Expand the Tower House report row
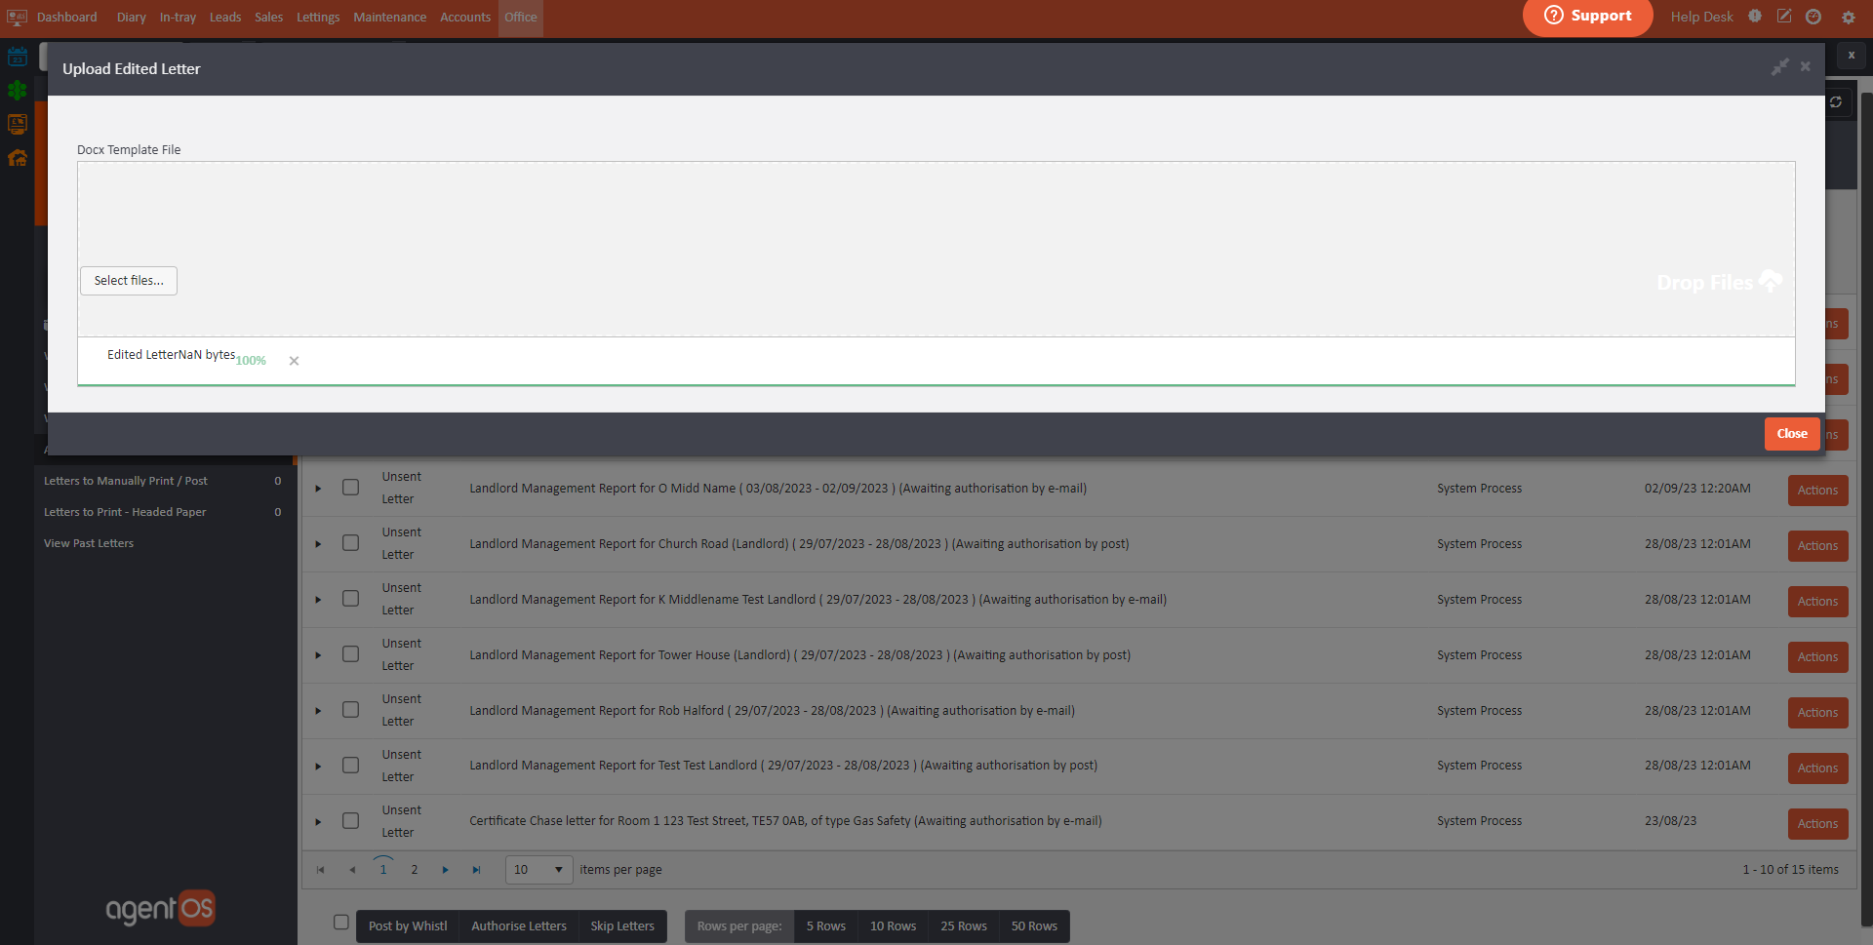 318,655
